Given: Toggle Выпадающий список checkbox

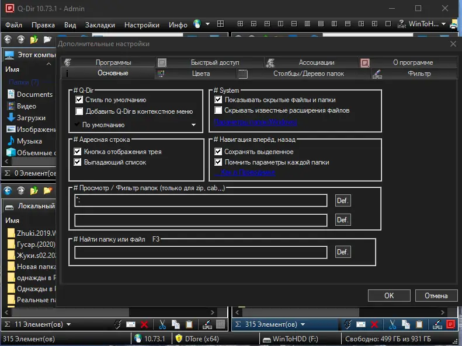Looking at the screenshot, I should 78,162.
